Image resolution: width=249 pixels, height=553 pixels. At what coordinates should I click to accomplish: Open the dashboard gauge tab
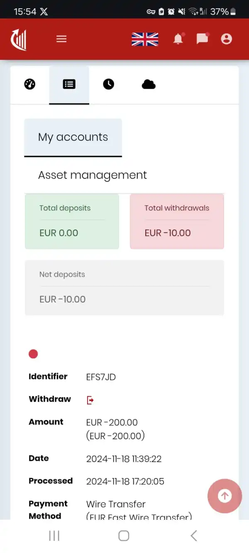tap(30, 84)
